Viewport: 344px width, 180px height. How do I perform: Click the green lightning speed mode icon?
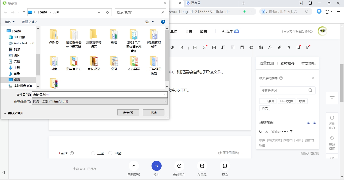point(245,12)
